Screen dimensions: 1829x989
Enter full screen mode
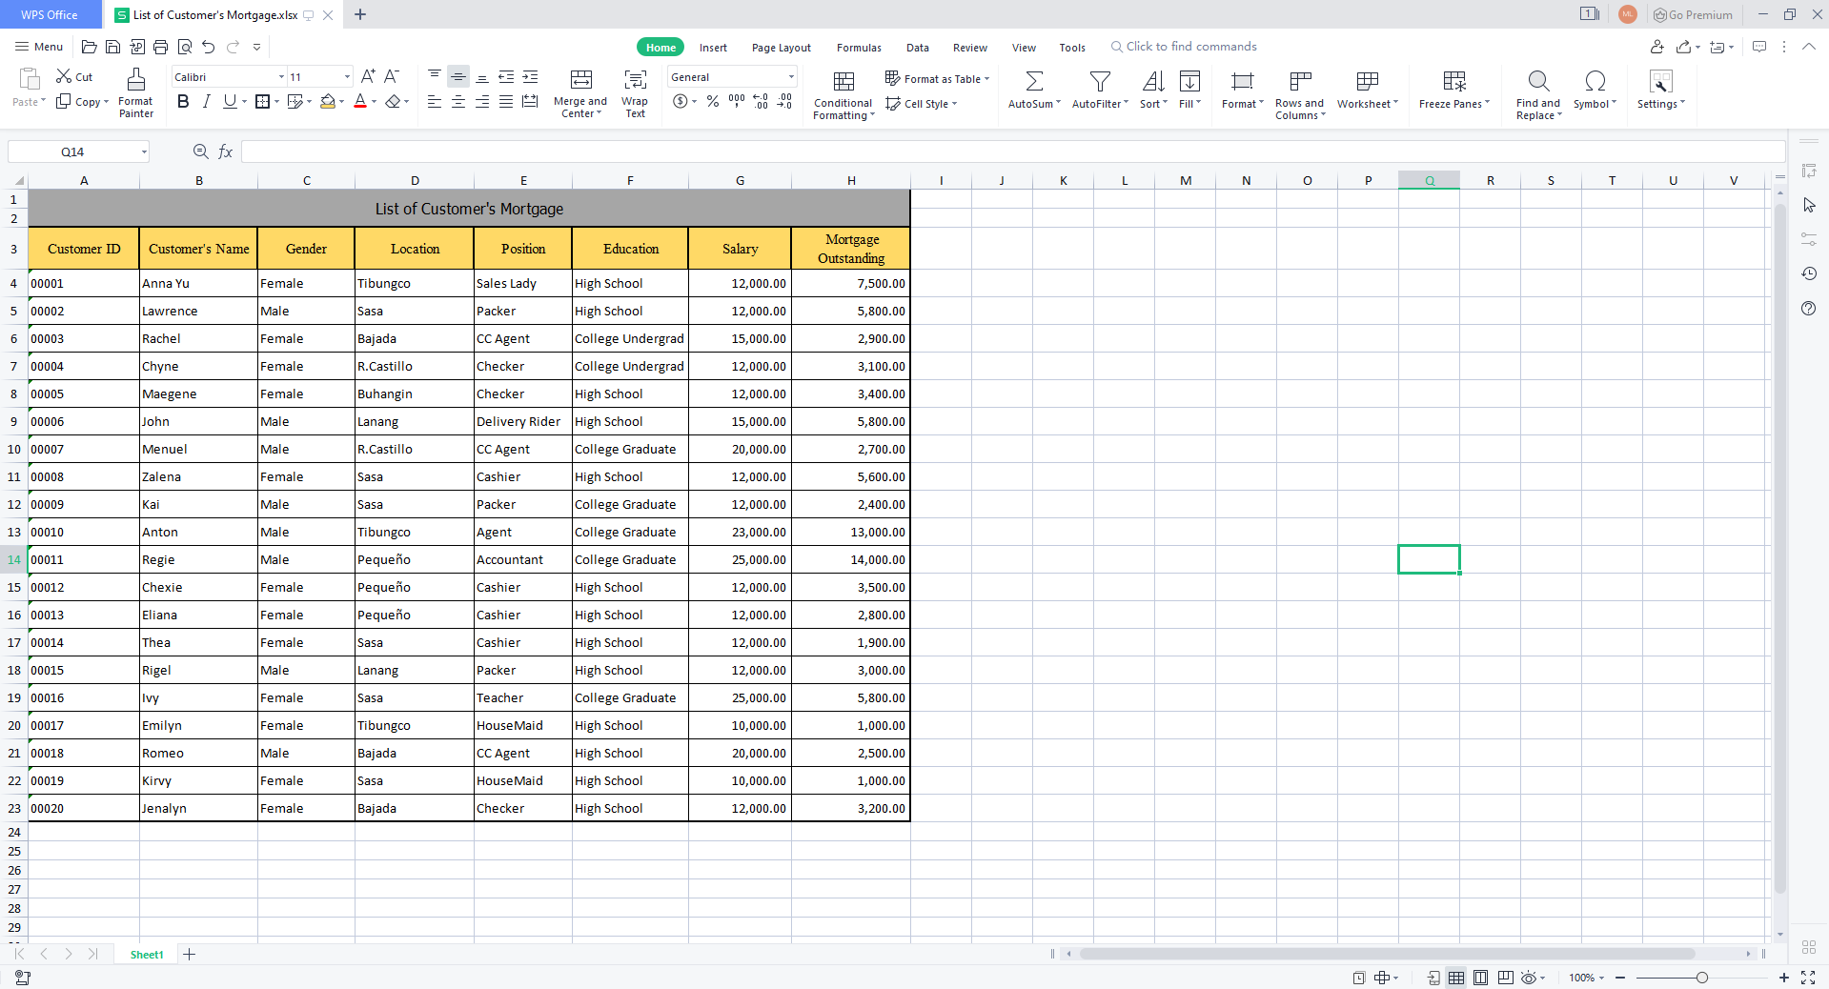click(1808, 978)
